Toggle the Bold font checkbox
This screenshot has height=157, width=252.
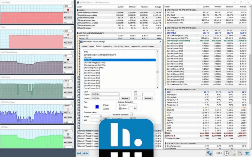point(104,105)
